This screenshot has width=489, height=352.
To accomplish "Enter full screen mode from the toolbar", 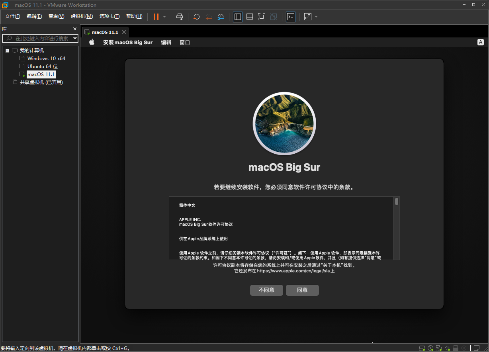I will [x=262, y=17].
